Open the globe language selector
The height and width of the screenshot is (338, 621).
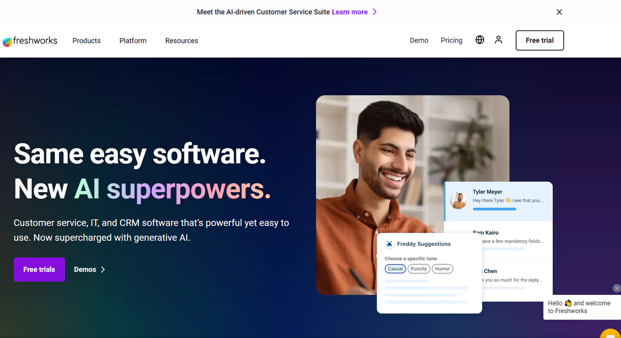[479, 40]
